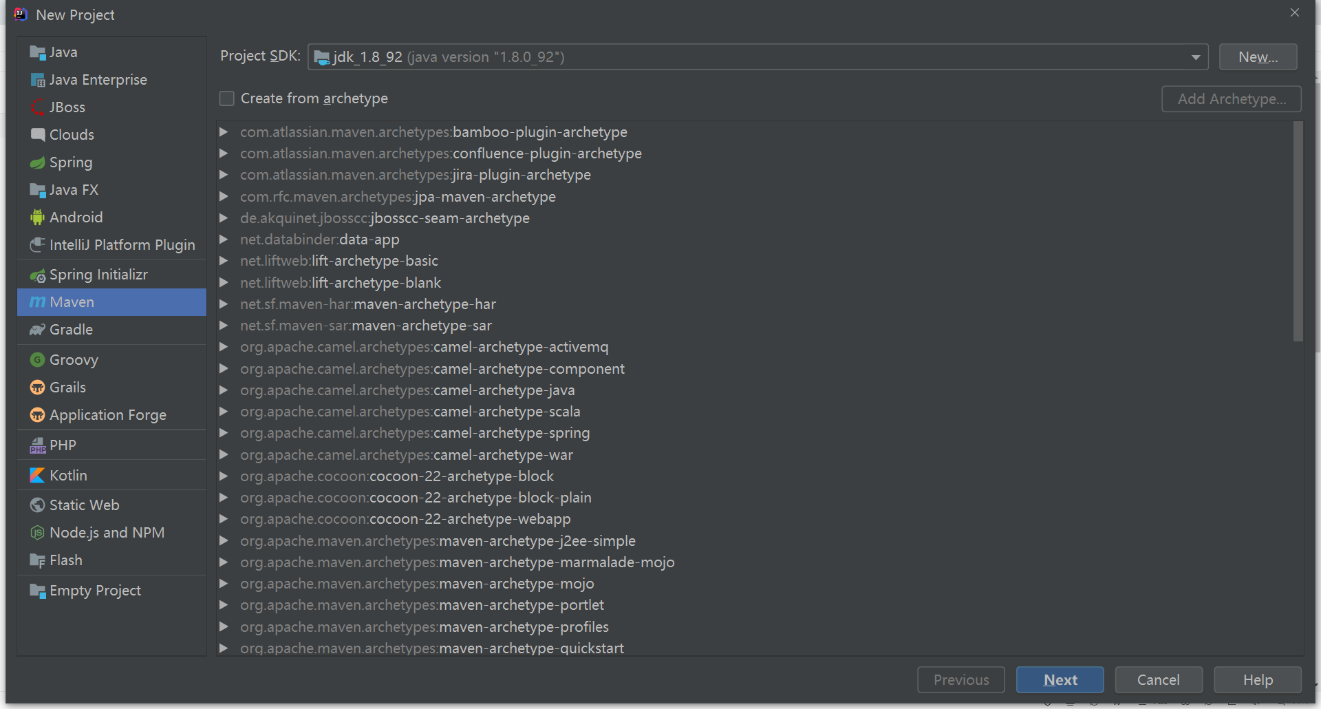1321x709 pixels.
Task: Expand camel-archetype-java entry
Action: (x=224, y=390)
